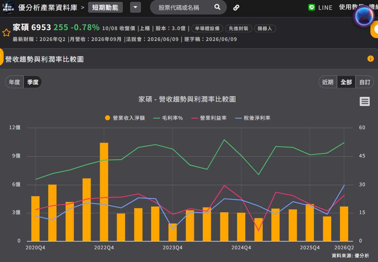Open 優分析產業資料庫 home link
The width and height of the screenshot is (378, 262).
point(48,8)
